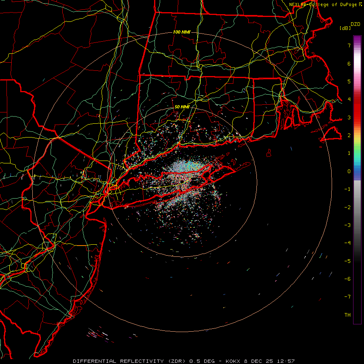Select the 6 dB value on the scale
364x364 pixels.
(x=349, y=63)
